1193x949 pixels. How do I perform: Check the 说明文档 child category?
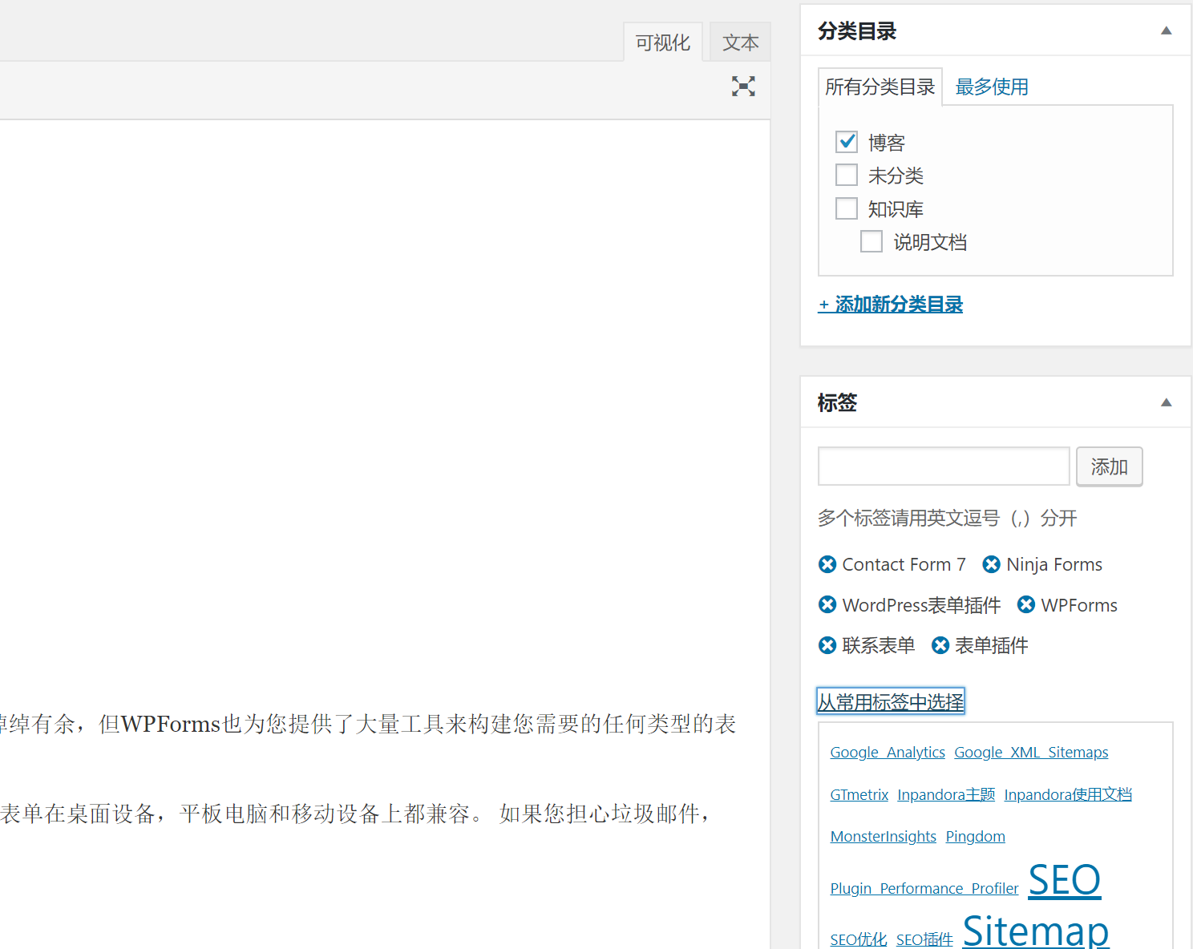pos(871,241)
